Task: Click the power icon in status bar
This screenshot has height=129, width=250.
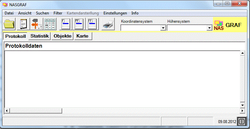Action: [242, 121]
